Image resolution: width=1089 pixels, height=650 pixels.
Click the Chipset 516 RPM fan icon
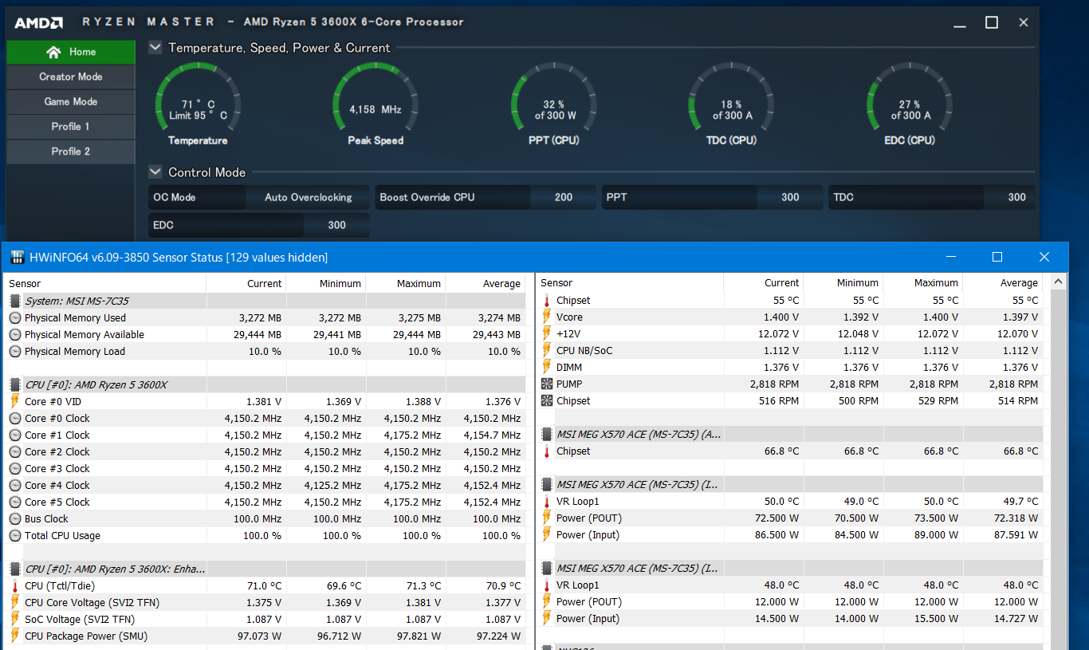546,400
